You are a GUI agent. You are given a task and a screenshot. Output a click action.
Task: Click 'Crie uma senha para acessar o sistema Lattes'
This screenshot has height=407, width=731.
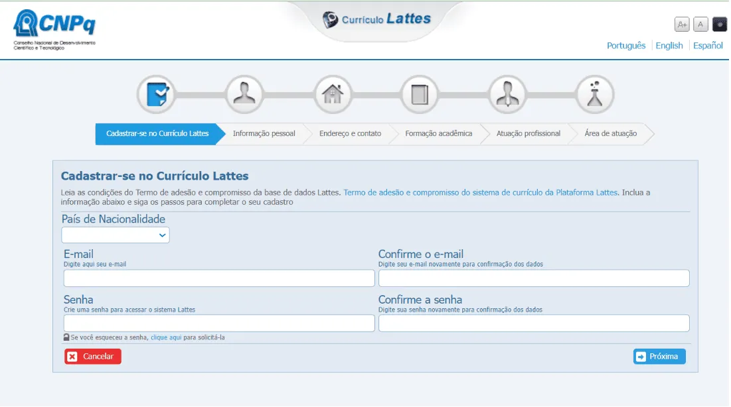click(129, 310)
